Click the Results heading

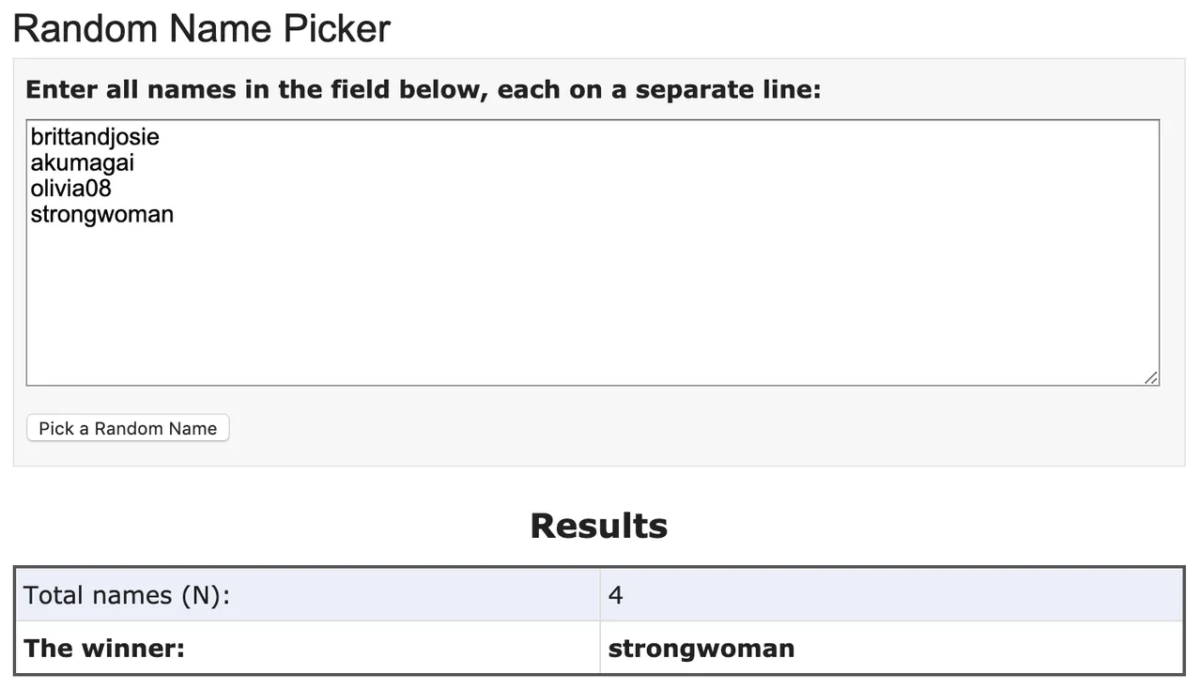(x=599, y=526)
